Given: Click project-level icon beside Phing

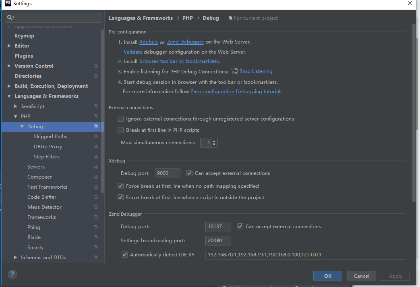Looking at the screenshot, I should point(95,227).
